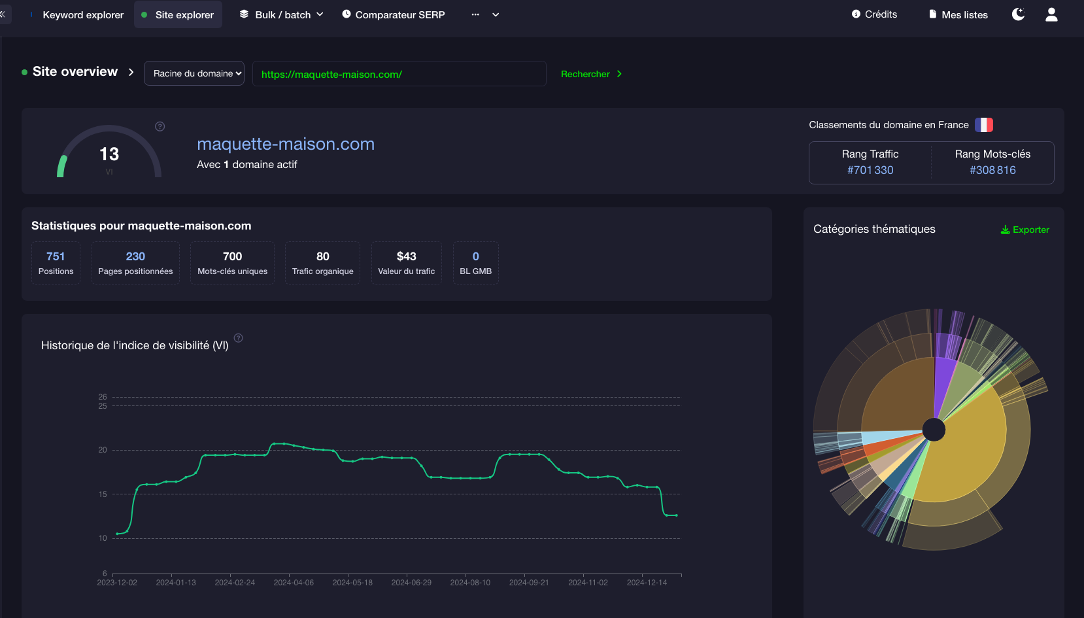The height and width of the screenshot is (618, 1084).
Task: Open the Comparateur SERP tab
Action: [x=394, y=14]
